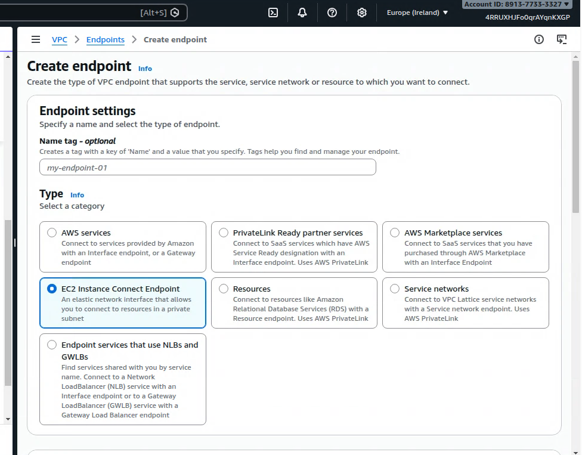Select the AWS services radio option
Image resolution: width=582 pixels, height=455 pixels.
point(52,233)
